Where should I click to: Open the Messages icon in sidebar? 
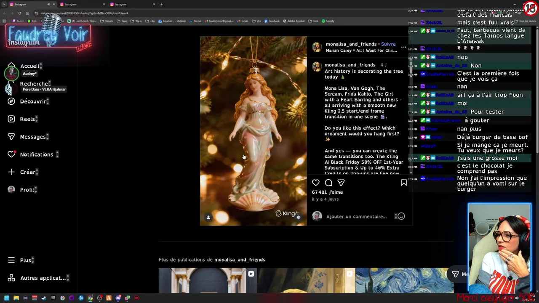[x=11, y=137]
